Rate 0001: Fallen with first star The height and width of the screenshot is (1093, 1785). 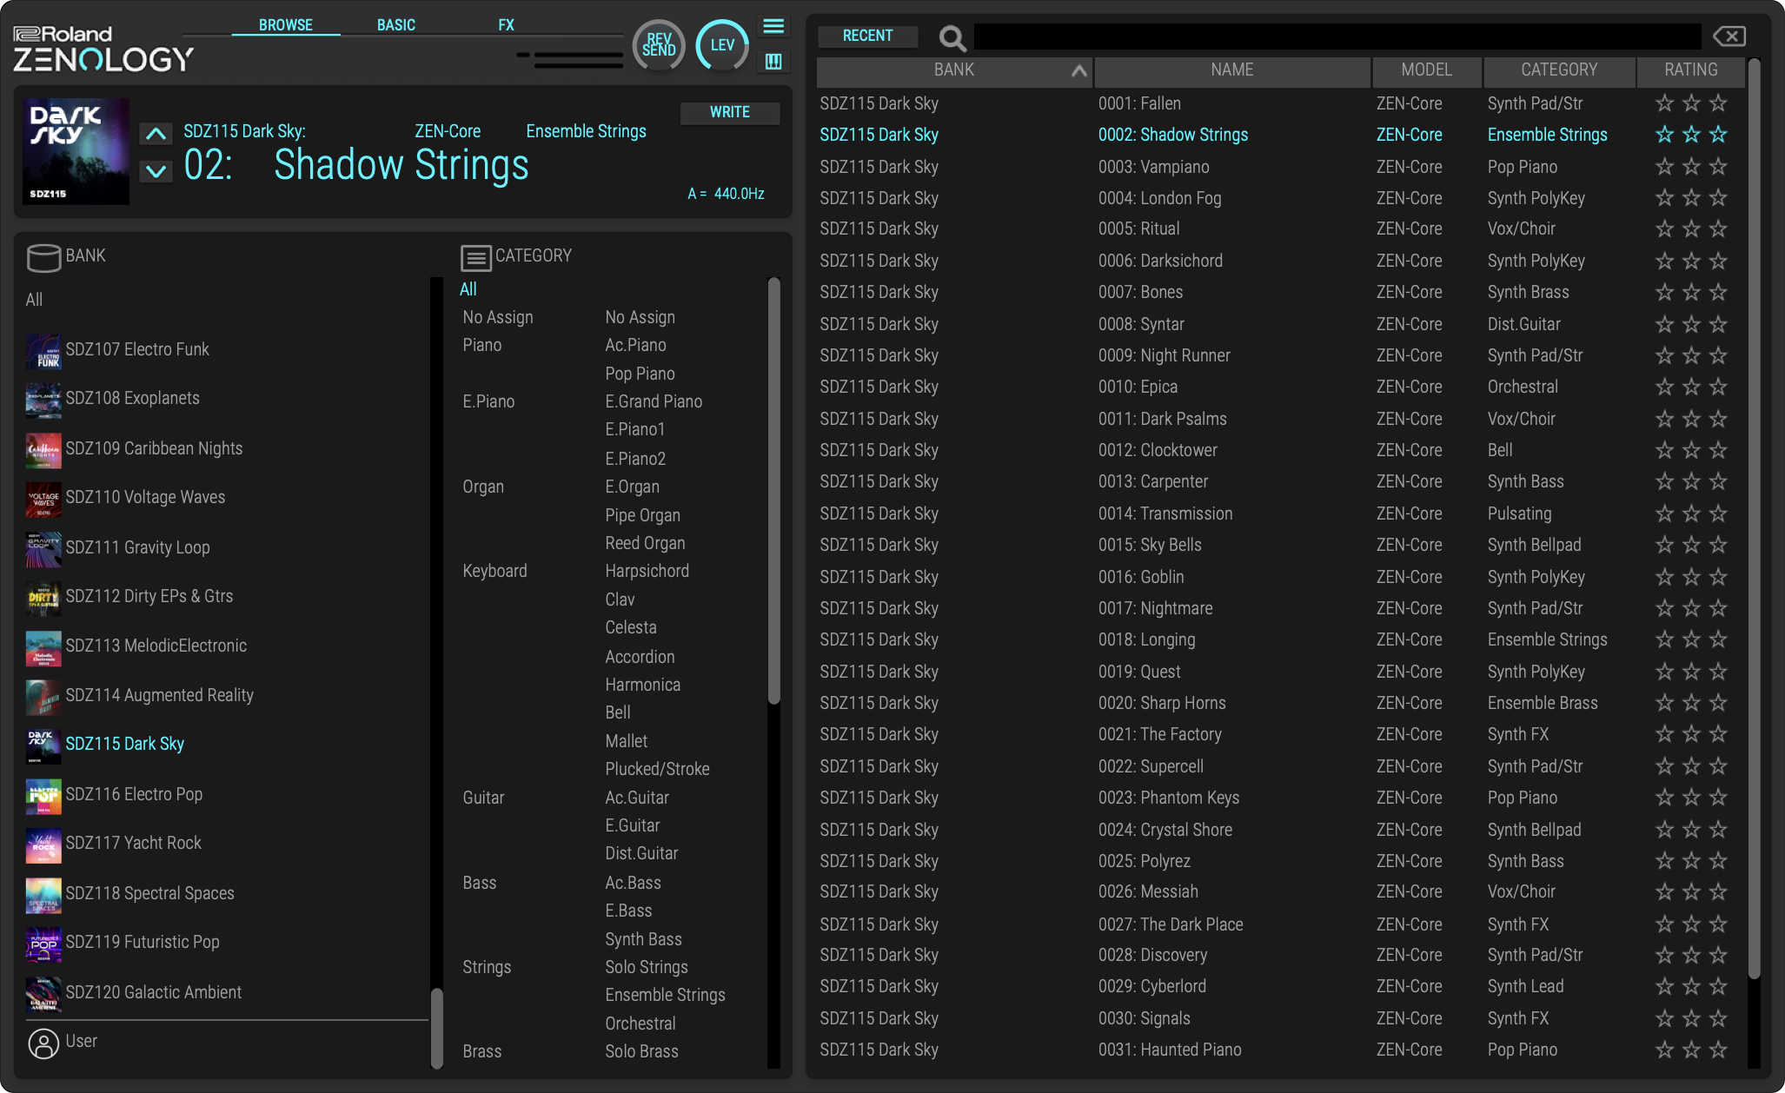[1664, 103]
